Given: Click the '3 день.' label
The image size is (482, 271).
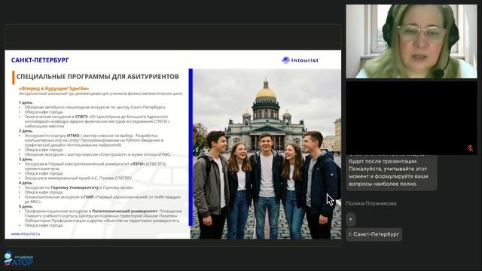Looking at the screenshot, I should [26, 159].
